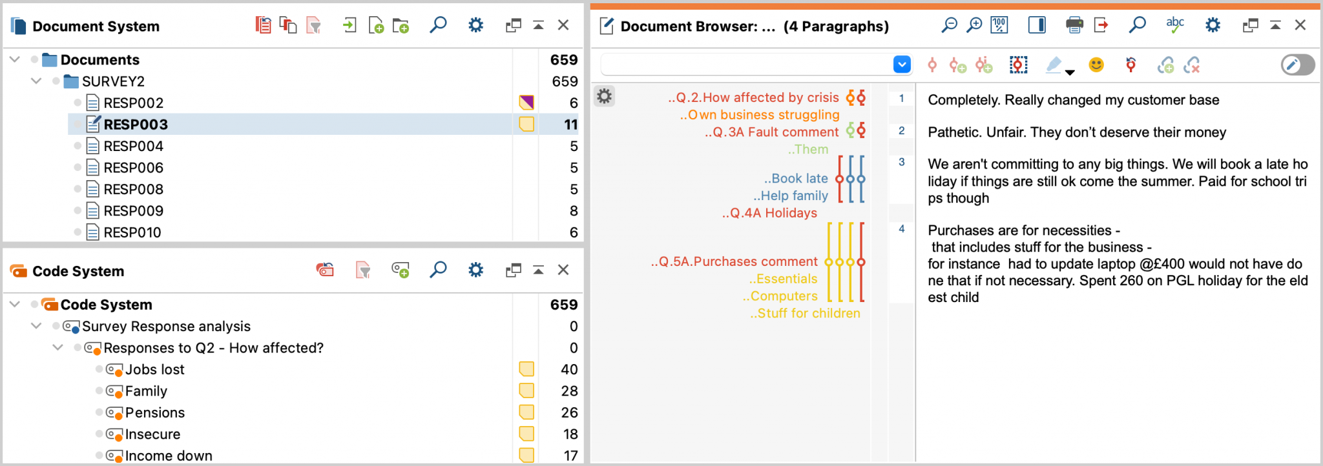Toggle the Edit Mode switch
1323x466 pixels.
click(x=1297, y=65)
